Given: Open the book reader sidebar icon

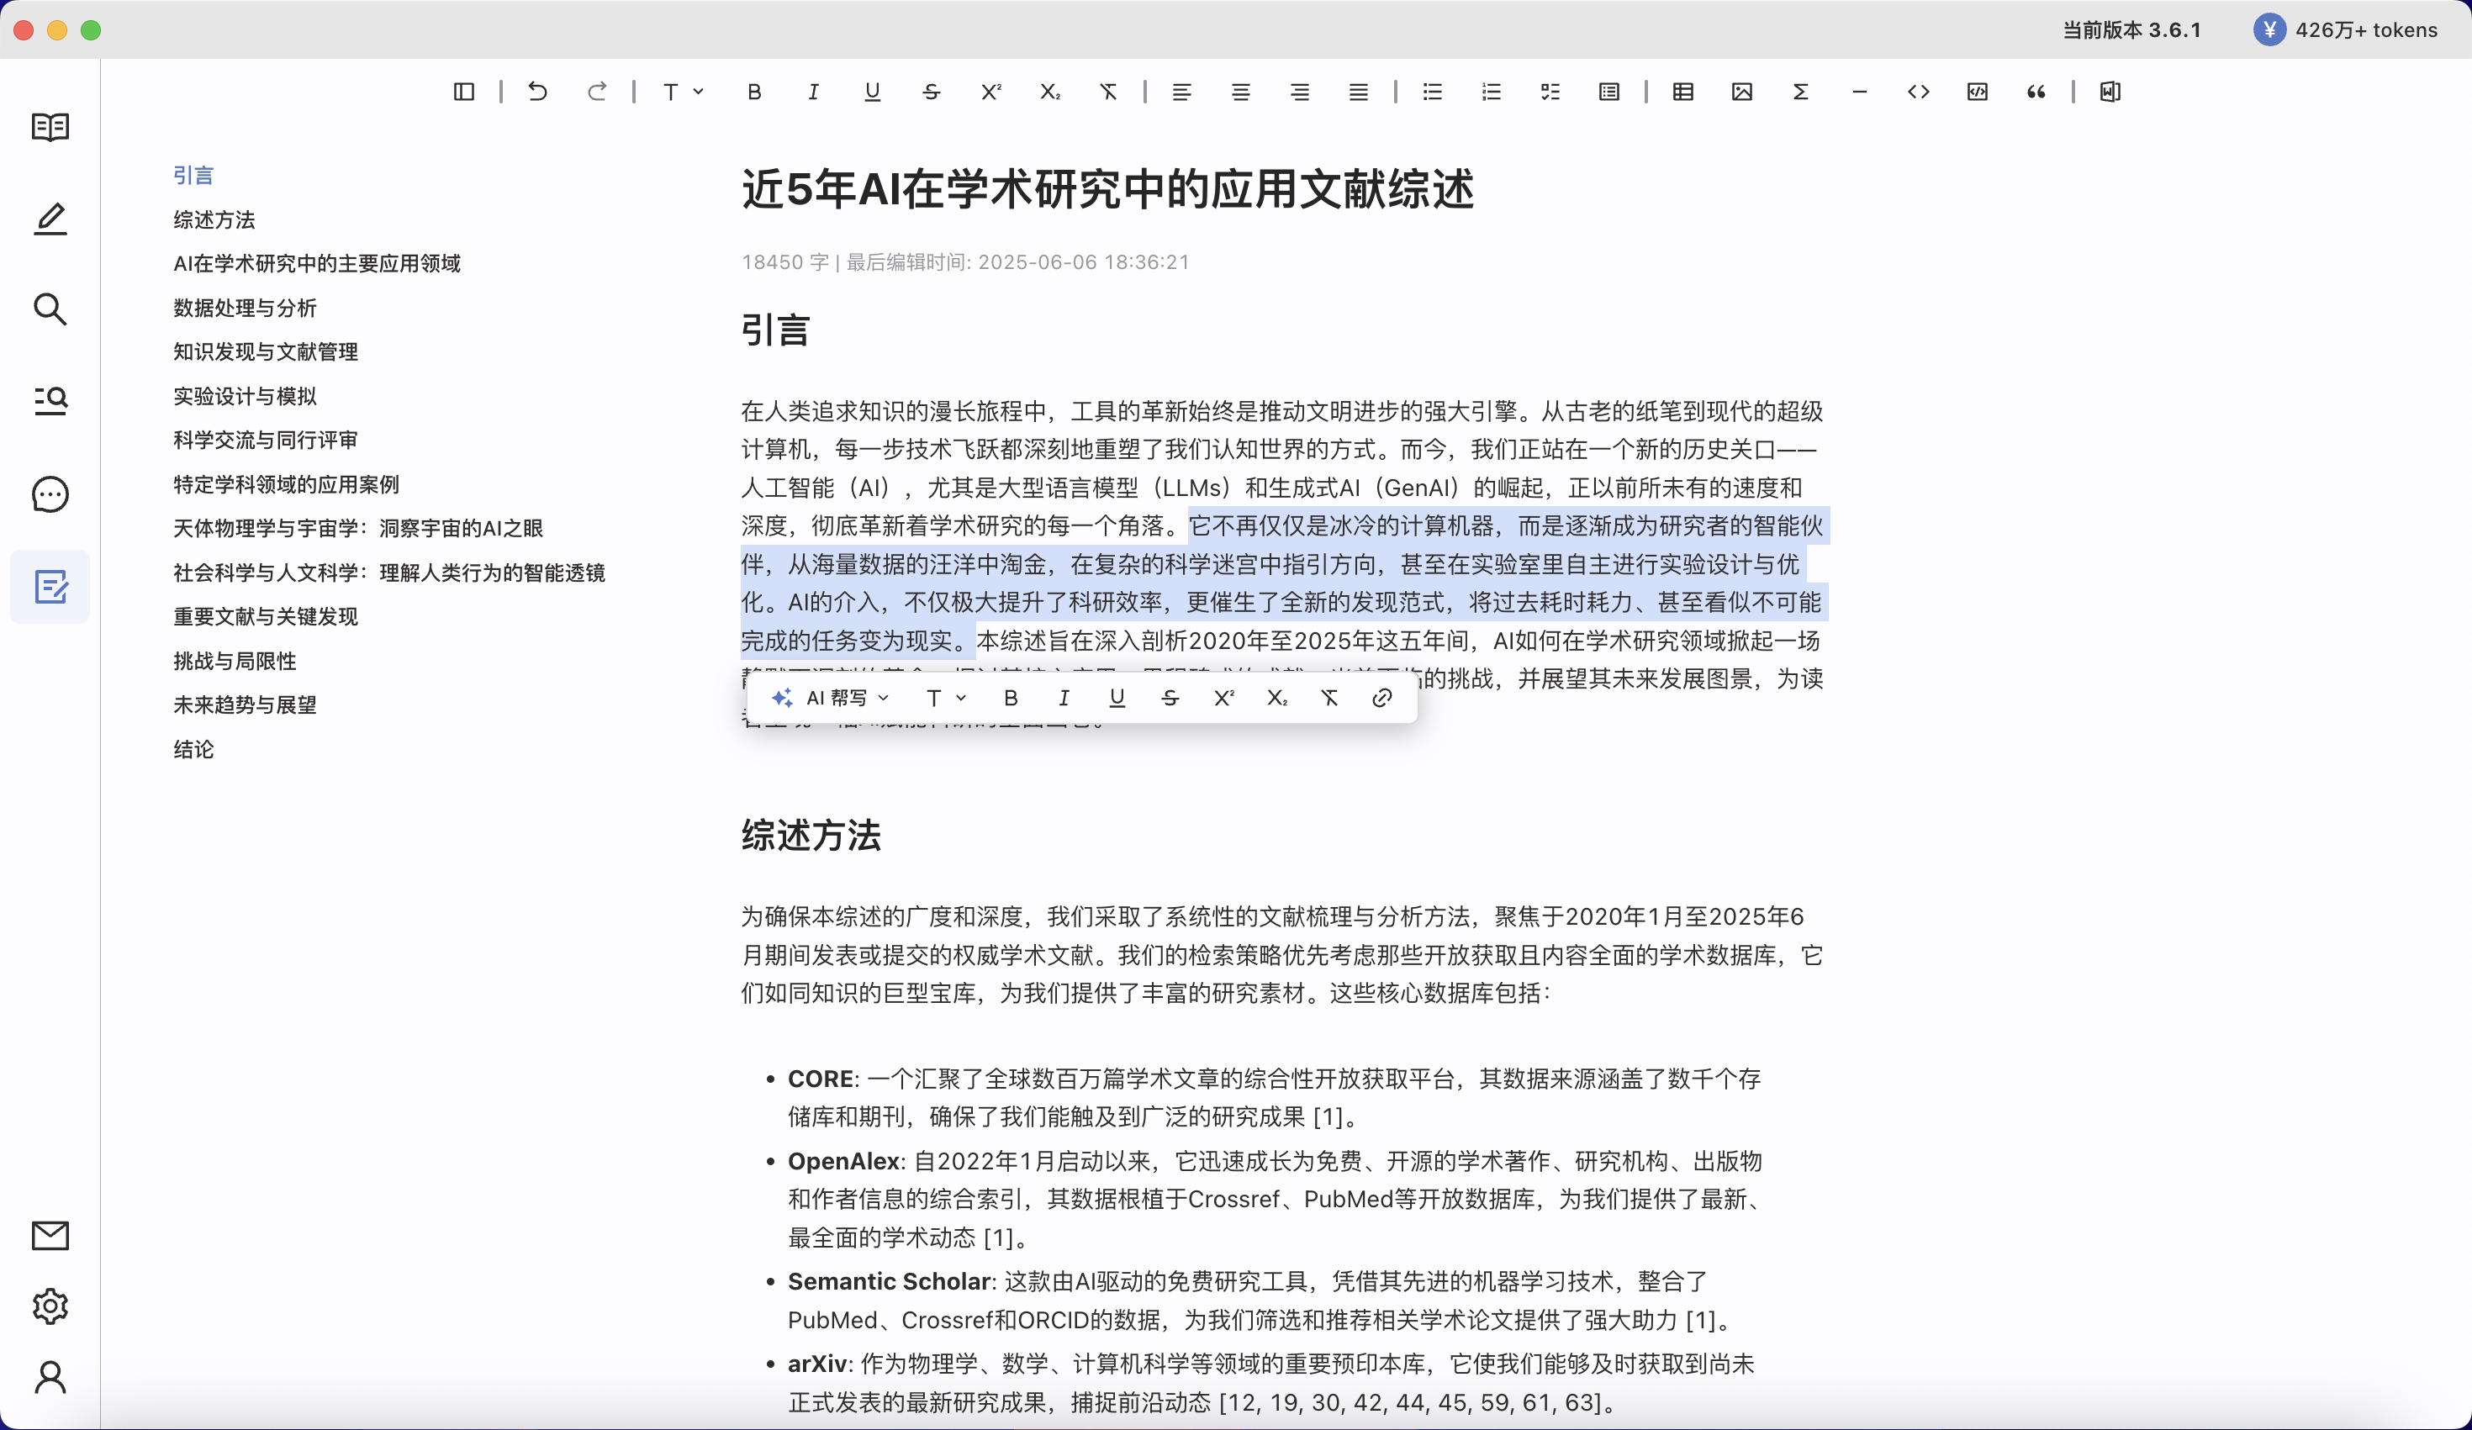Looking at the screenshot, I should pos(50,126).
